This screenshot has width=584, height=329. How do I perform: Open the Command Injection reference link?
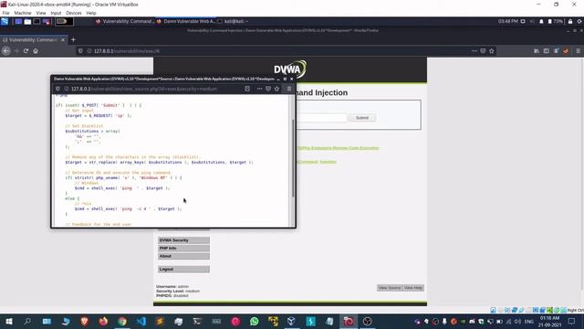(x=317, y=162)
